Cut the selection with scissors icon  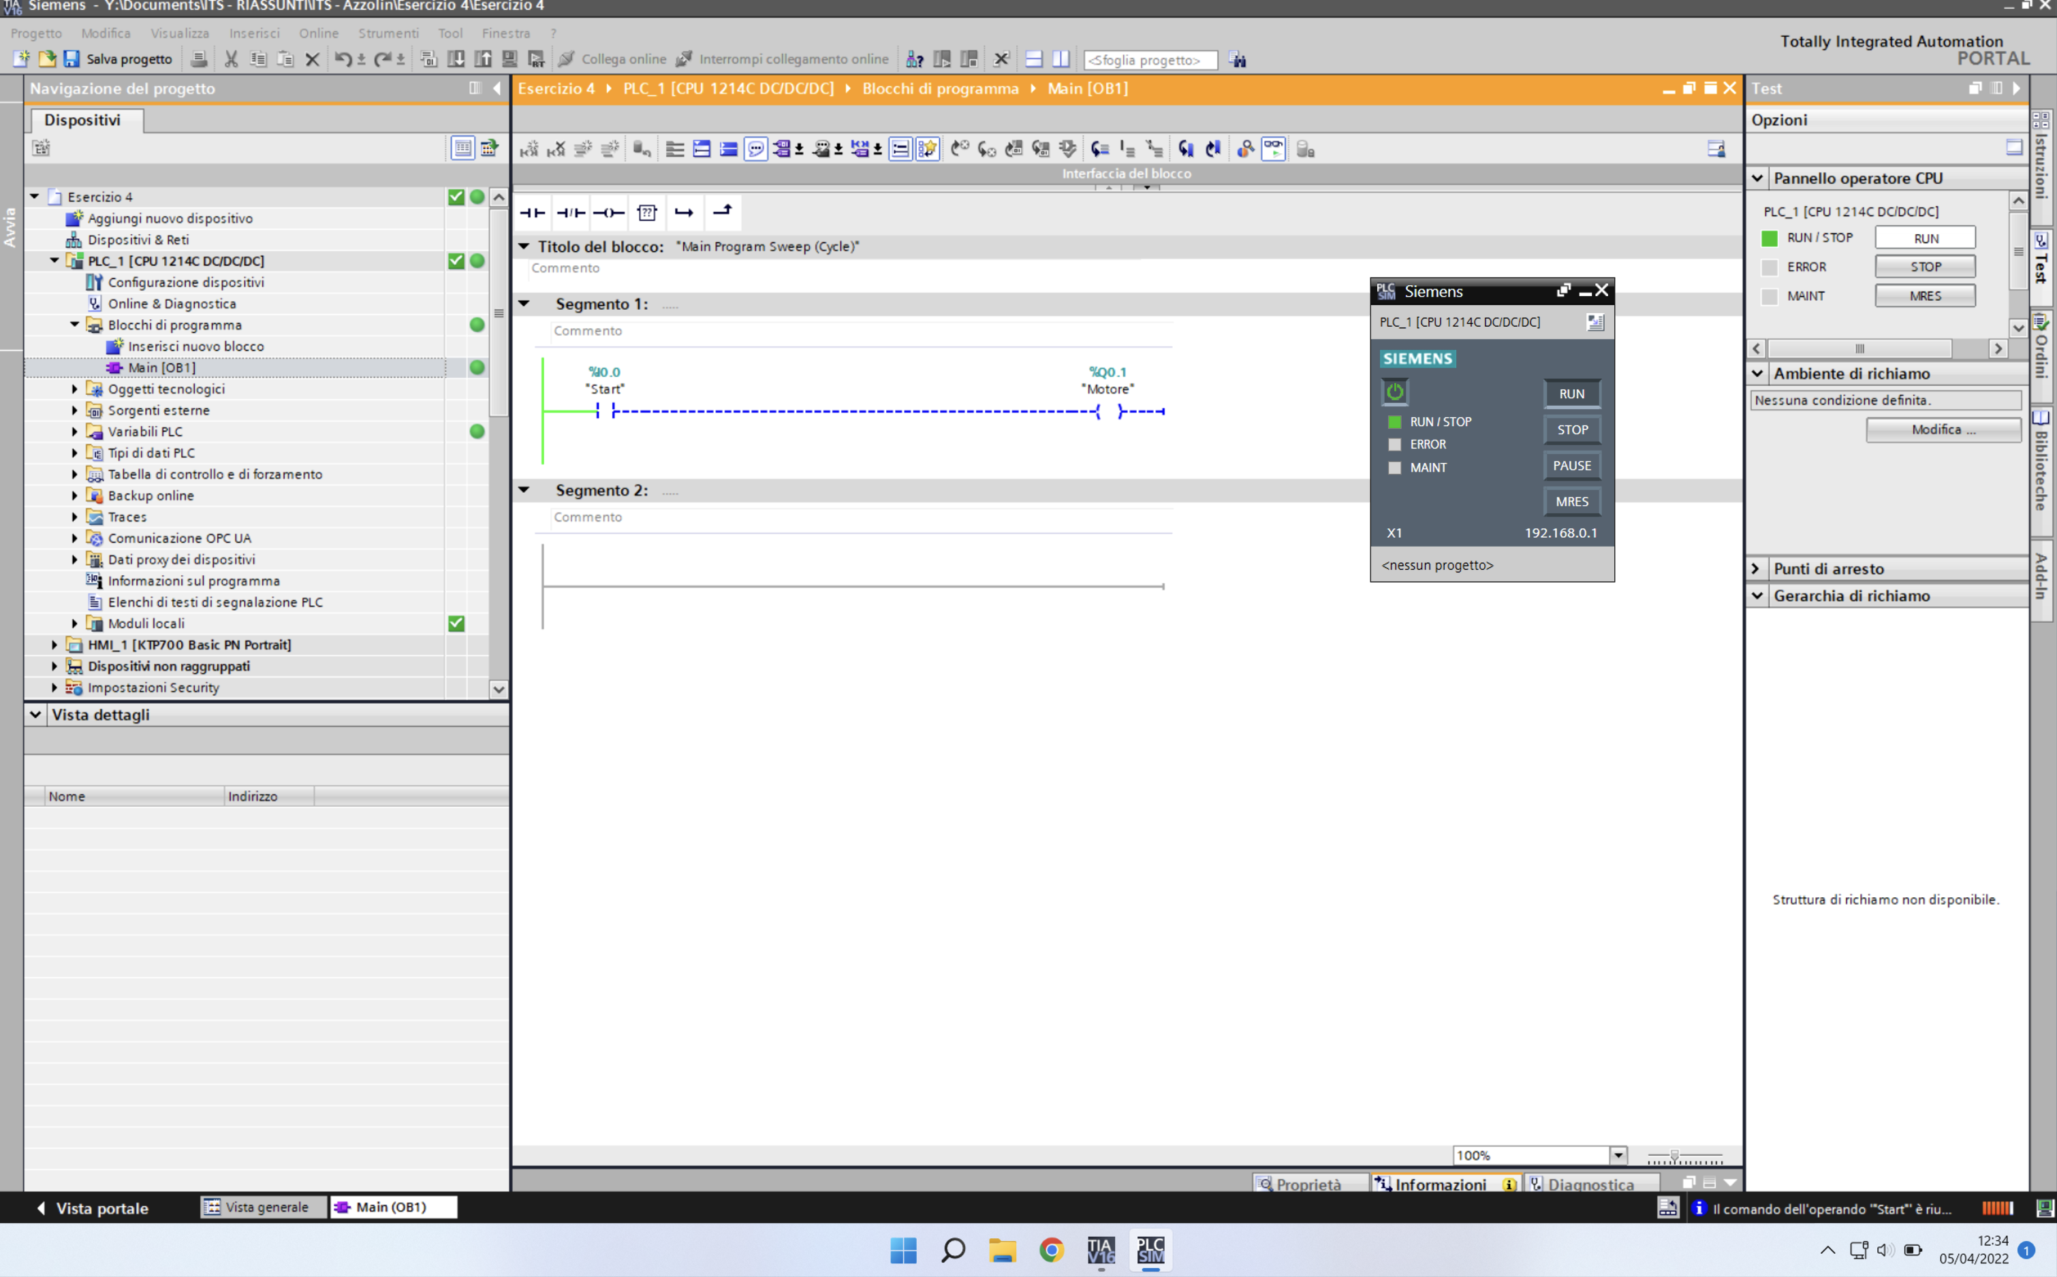tap(231, 59)
